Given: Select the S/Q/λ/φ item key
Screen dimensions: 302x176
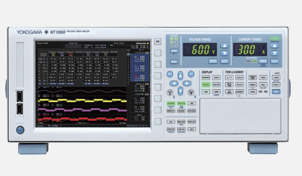Looking at the screenshot, I should [240, 78].
